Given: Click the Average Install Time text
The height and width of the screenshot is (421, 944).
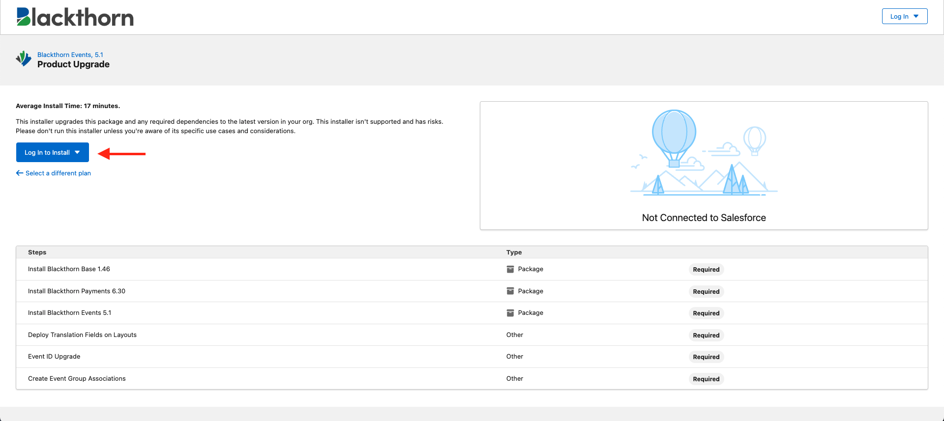Looking at the screenshot, I should [x=68, y=106].
